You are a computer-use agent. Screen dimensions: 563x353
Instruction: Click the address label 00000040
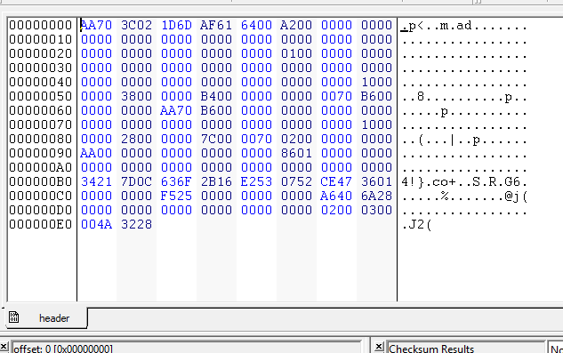(41, 82)
